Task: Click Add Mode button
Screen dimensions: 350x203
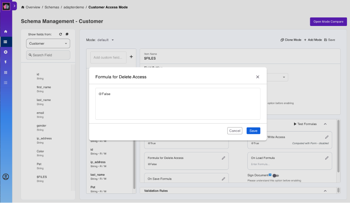Action: tap(313, 40)
